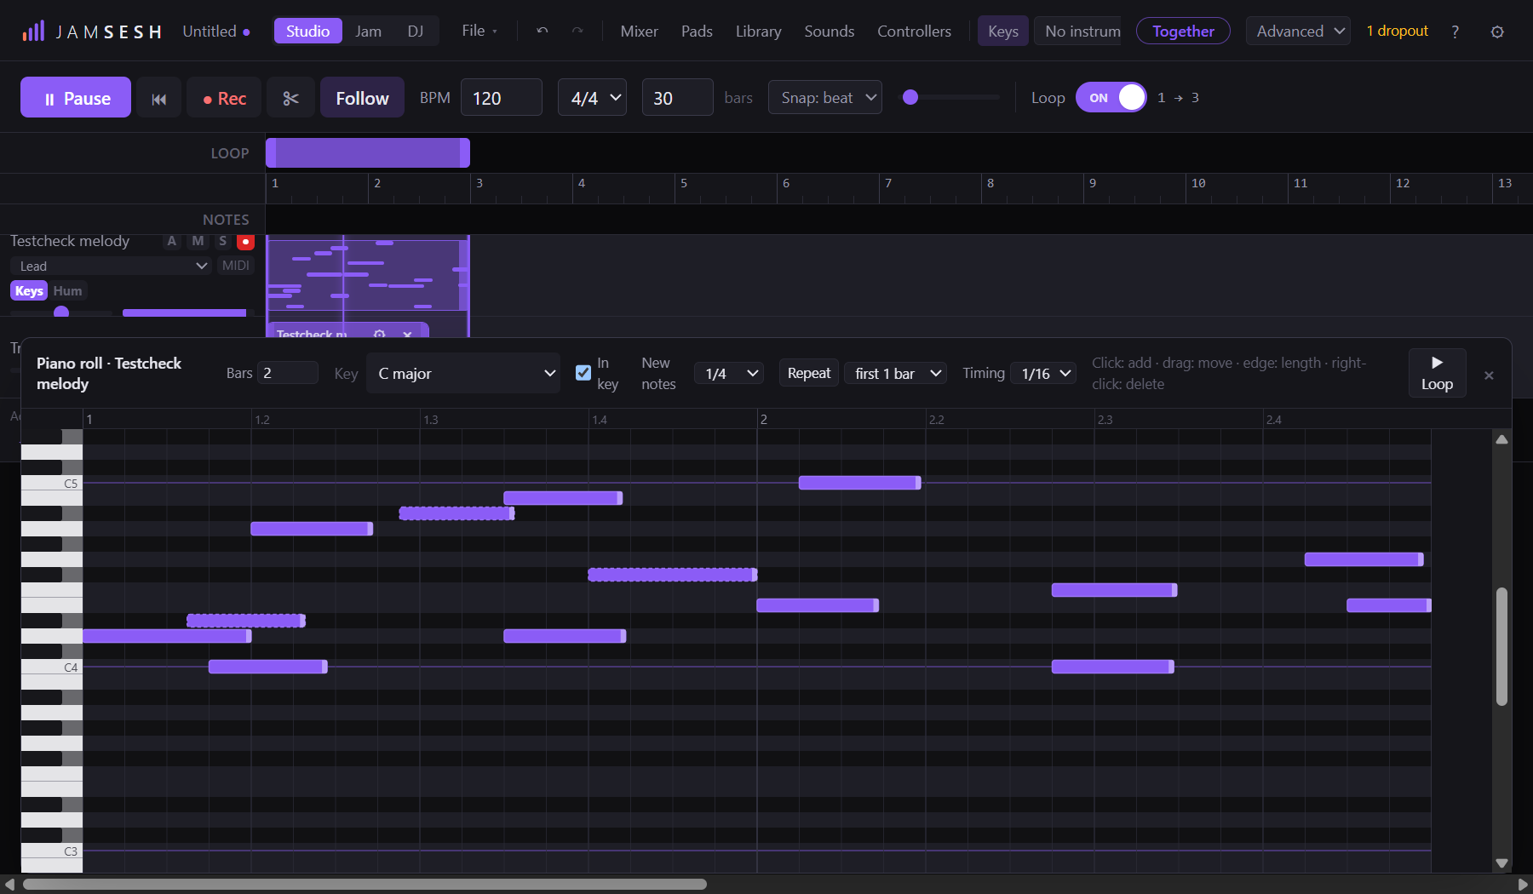1533x894 pixels.
Task: Open the help question mark icon
Action: pos(1455,32)
